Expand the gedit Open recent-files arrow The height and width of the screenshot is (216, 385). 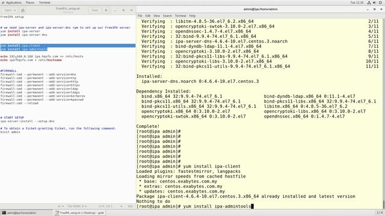pyautogui.click(x=15, y=10)
